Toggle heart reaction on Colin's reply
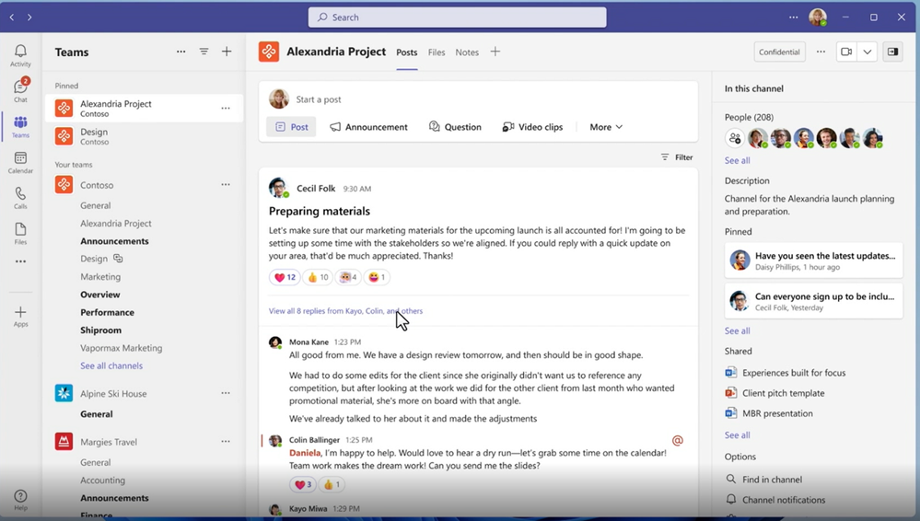Viewport: 920px width, 521px height. [303, 484]
